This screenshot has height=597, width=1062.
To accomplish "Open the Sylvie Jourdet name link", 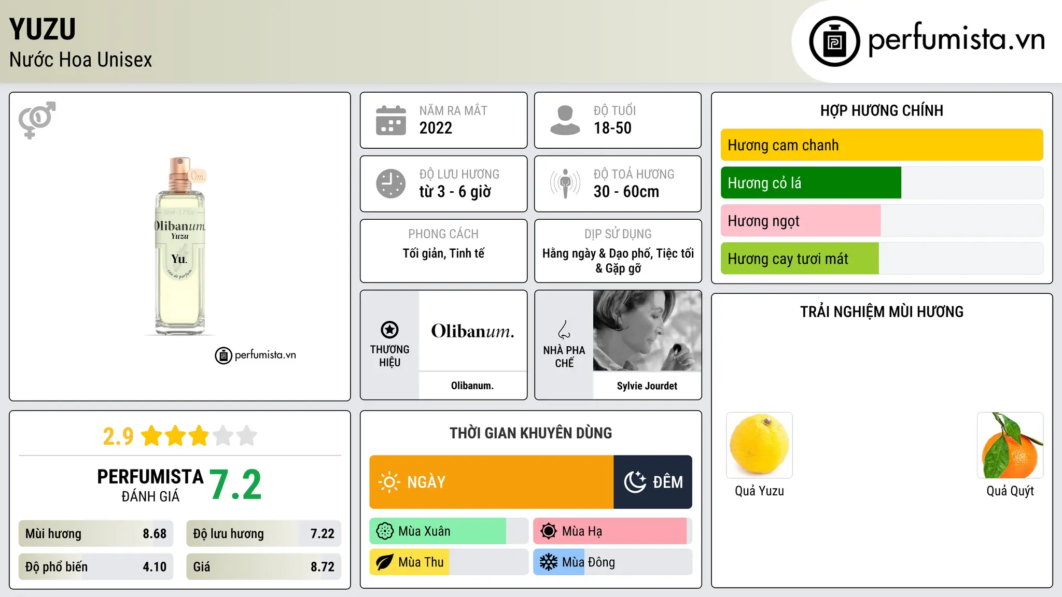I will click(647, 386).
